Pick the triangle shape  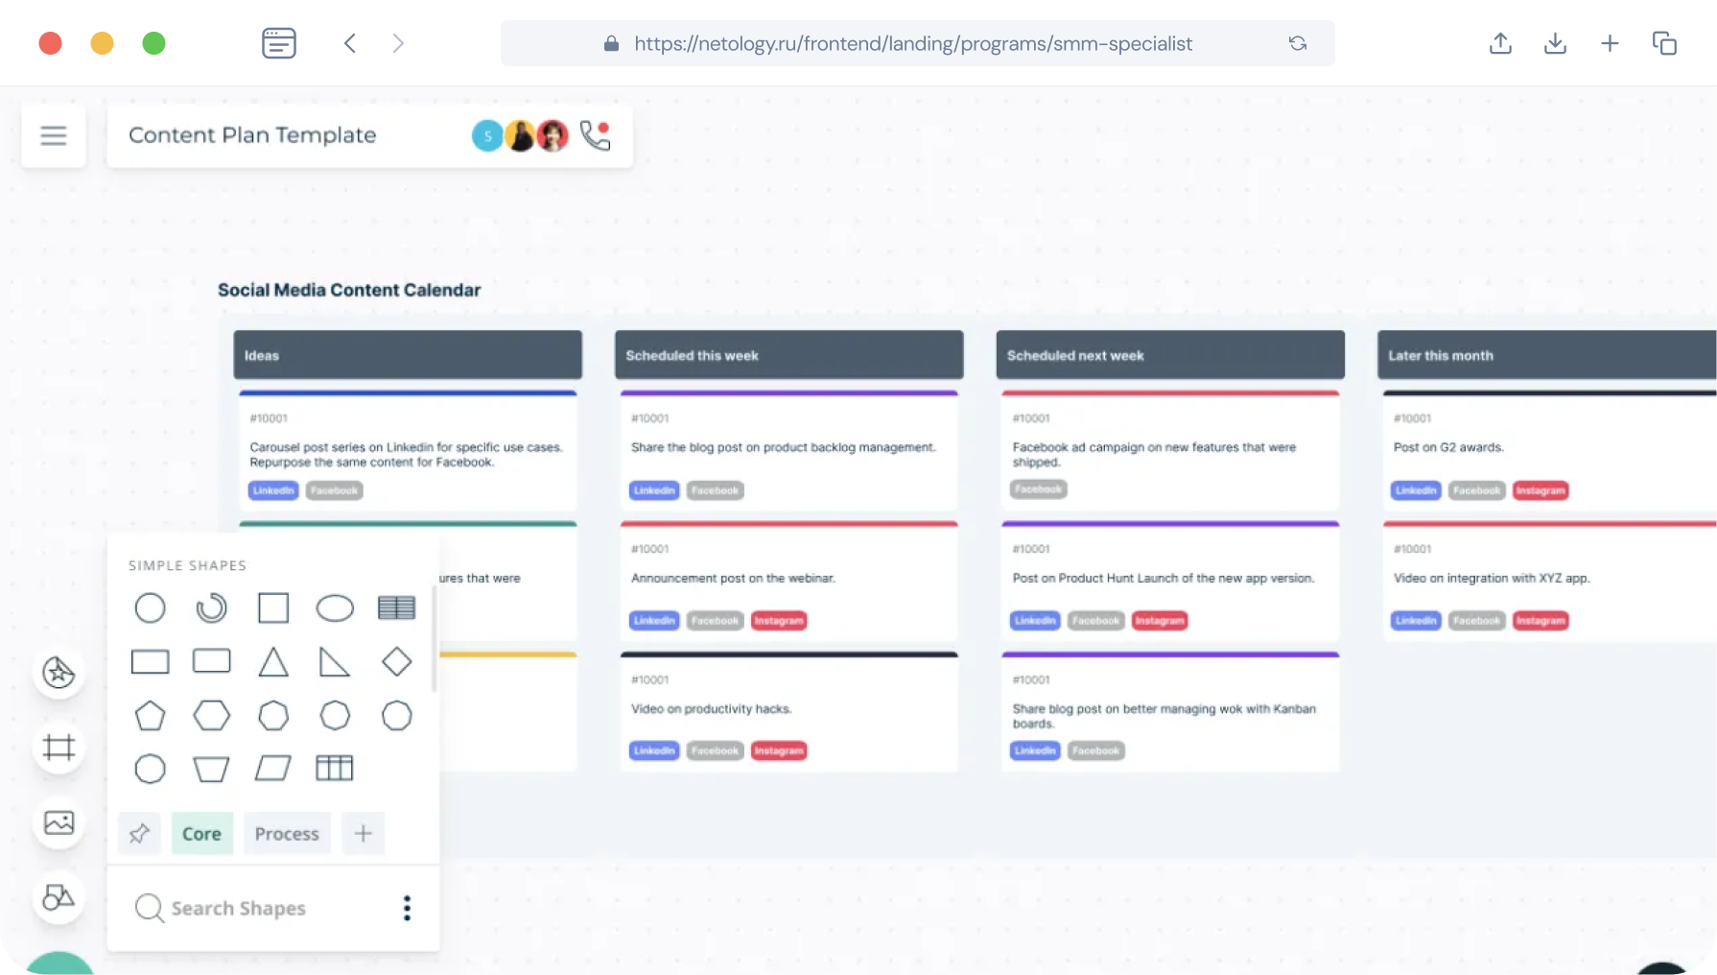pyautogui.click(x=273, y=662)
